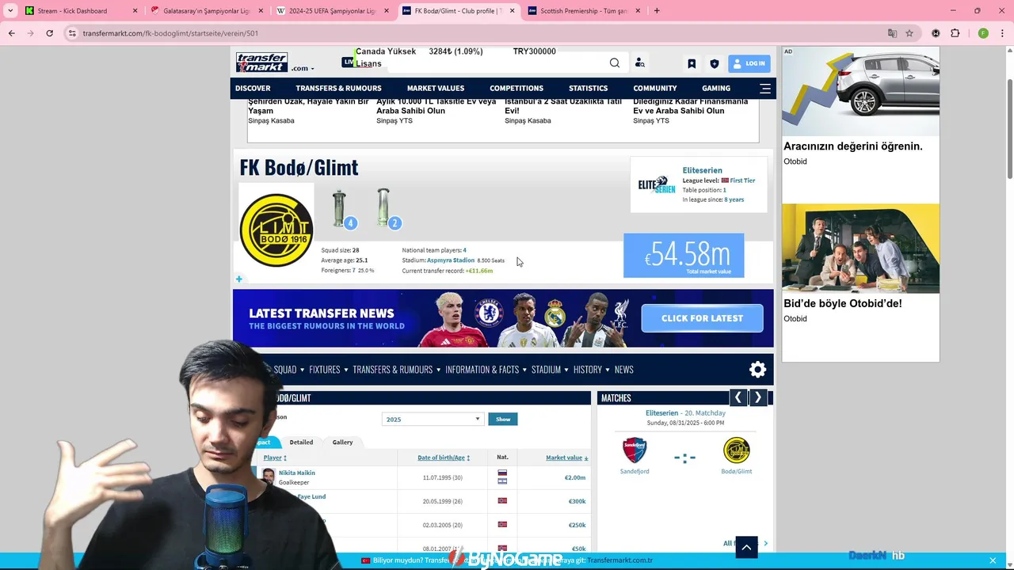Click the CLICK FOR LATEST button

(x=703, y=318)
